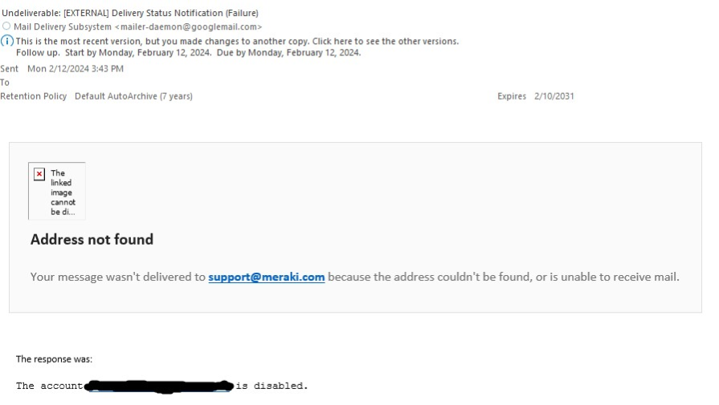719x405 pixels.
Task: Click the Retention Policy label
Action: click(34, 96)
